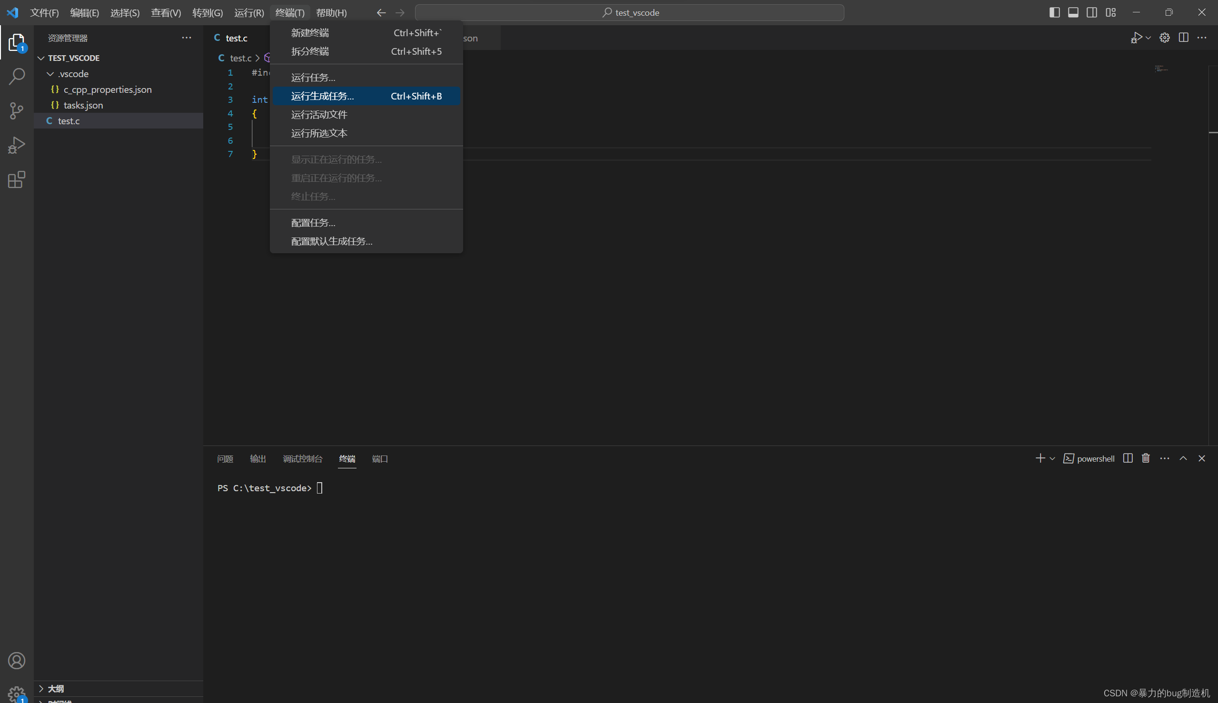1218x703 pixels.
Task: Open the 运行(R) menu
Action: (x=249, y=12)
